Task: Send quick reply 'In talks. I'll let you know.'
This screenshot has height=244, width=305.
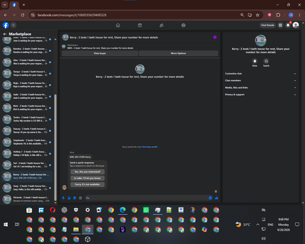Action: tap(87, 178)
